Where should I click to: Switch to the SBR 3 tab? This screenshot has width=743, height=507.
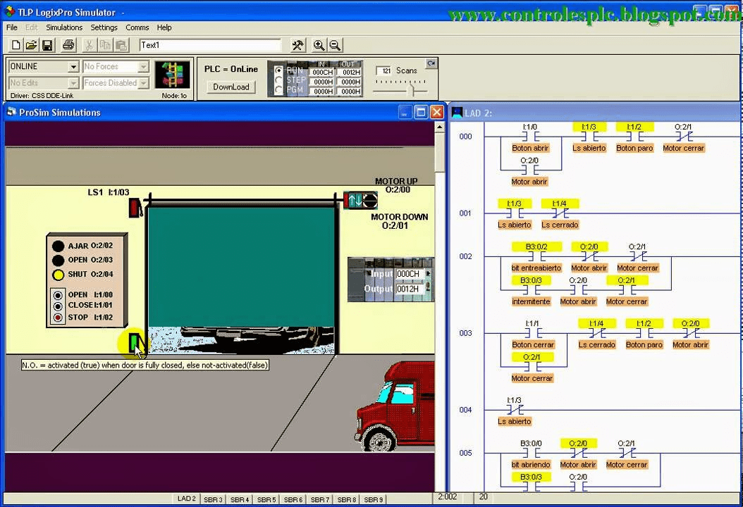213,499
